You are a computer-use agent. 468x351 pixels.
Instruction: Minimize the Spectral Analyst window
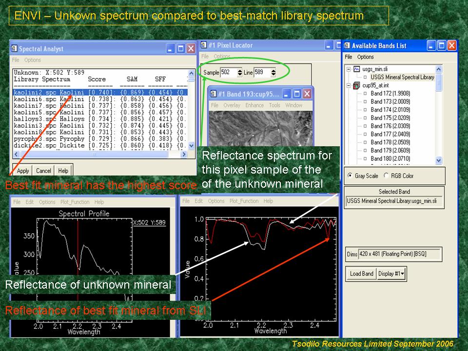pos(171,48)
